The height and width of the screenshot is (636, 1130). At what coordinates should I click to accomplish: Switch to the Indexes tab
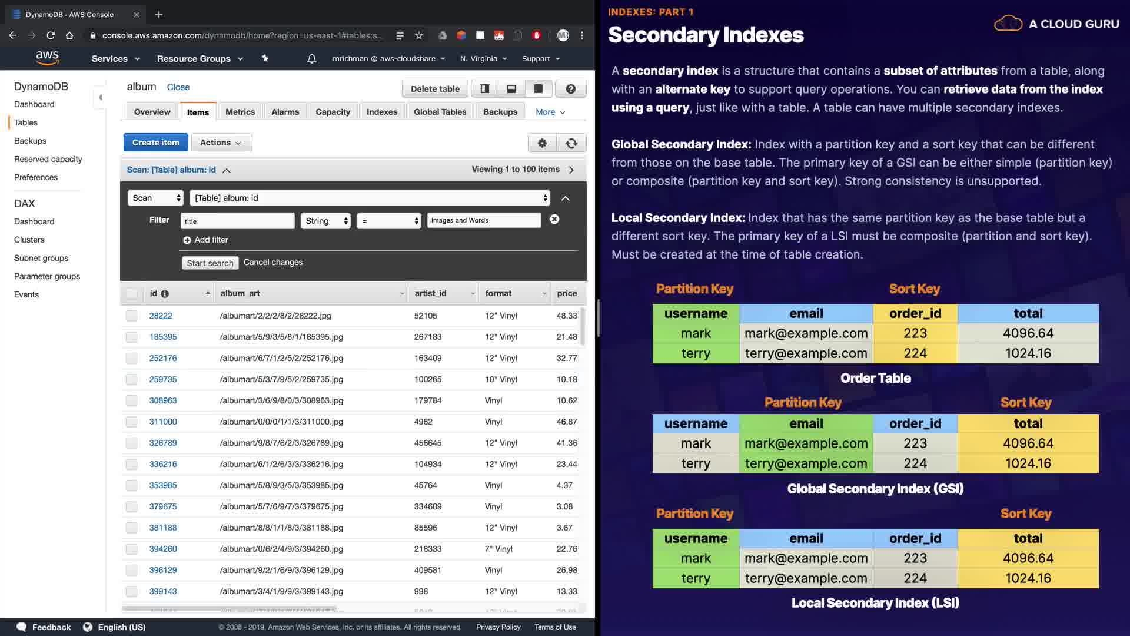click(x=381, y=112)
